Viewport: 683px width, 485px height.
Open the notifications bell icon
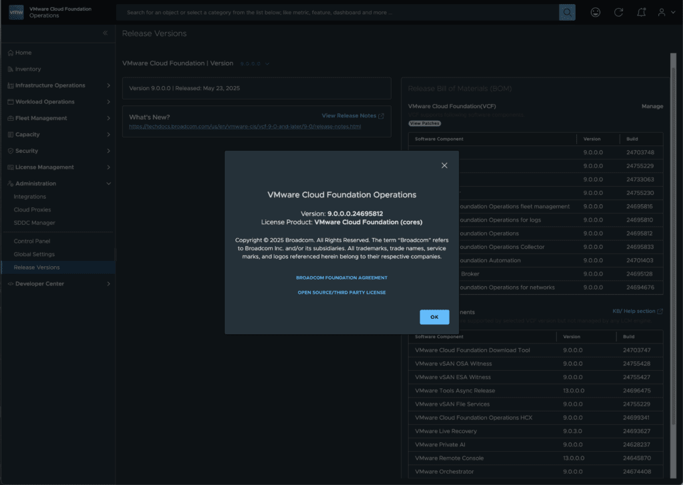[x=641, y=13]
